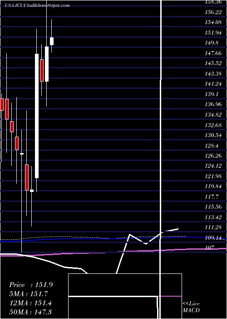Click the 134.82 price axis label

213,115
